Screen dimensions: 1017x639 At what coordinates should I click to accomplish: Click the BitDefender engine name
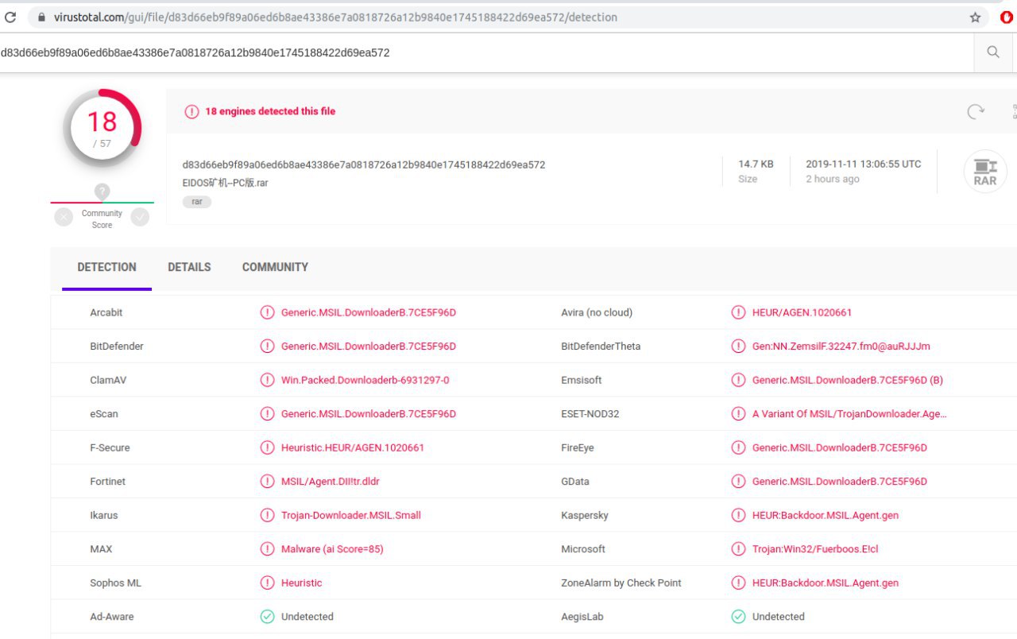tap(117, 347)
